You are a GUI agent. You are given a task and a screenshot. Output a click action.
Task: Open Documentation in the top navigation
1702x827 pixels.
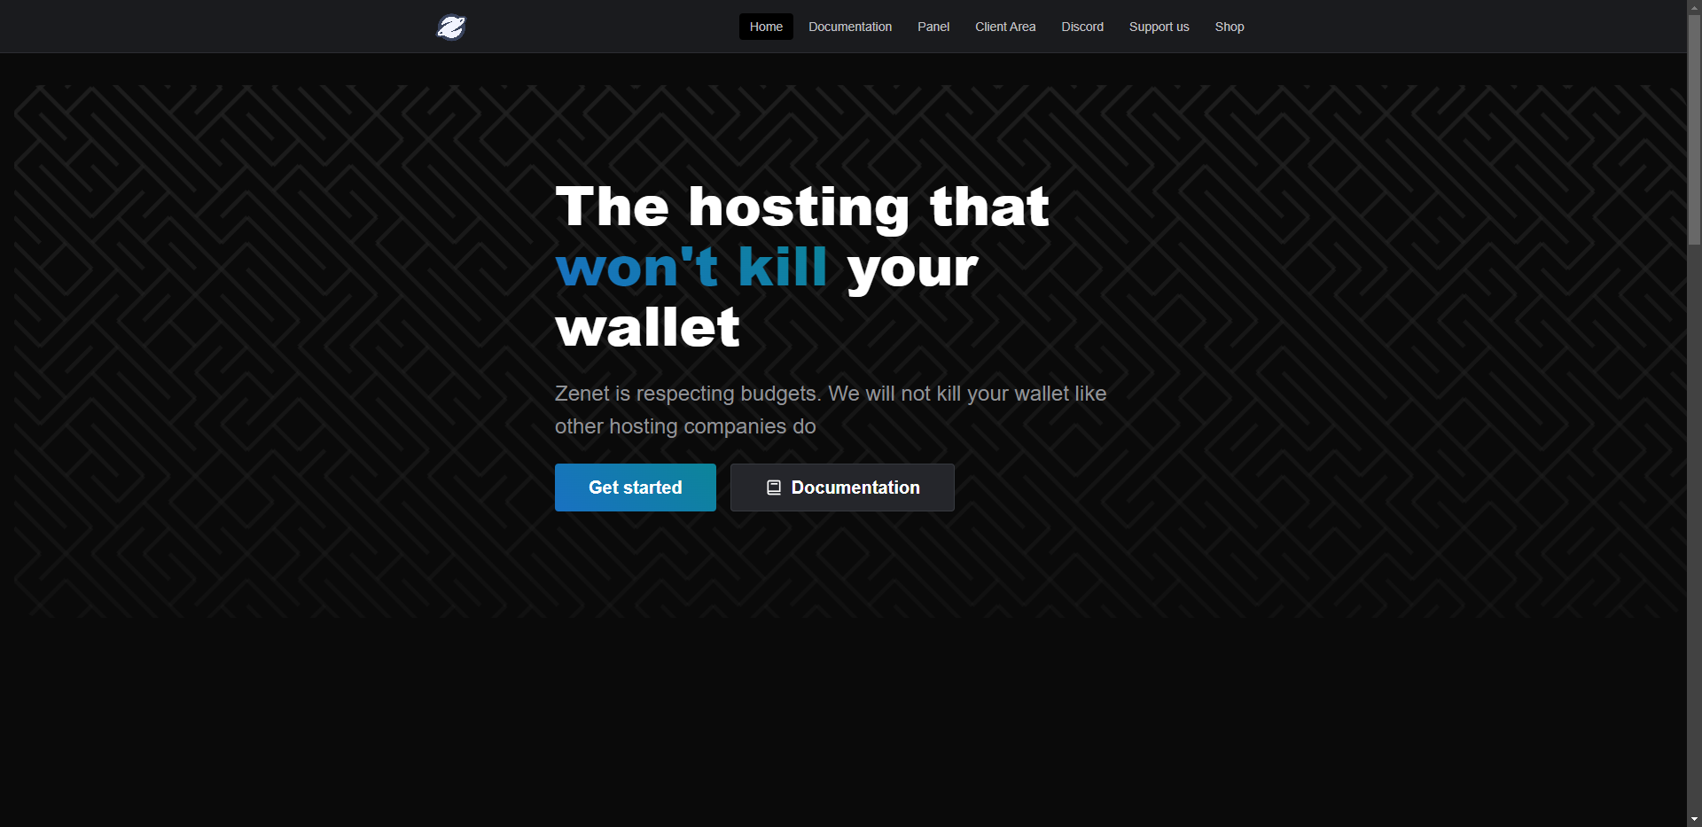pyautogui.click(x=850, y=27)
